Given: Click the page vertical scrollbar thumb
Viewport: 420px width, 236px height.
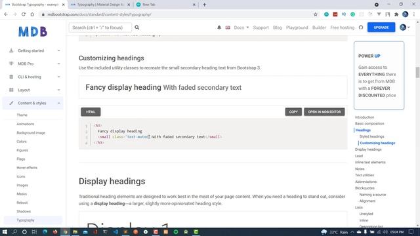Looking at the screenshot, I should click(x=417, y=72).
